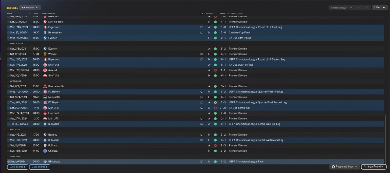Image resolution: width=390 pixels, height=173 pixels.
Task: Click the Wolves club badge icon
Action: click(x=45, y=54)
